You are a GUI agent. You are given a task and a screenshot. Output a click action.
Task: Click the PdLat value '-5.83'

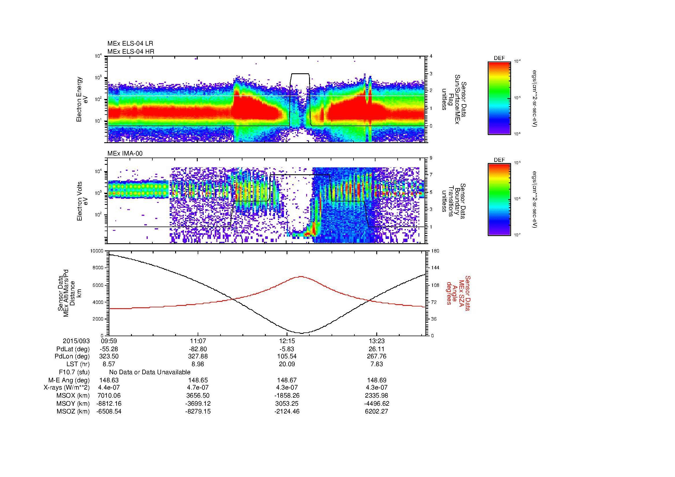pyautogui.click(x=287, y=349)
